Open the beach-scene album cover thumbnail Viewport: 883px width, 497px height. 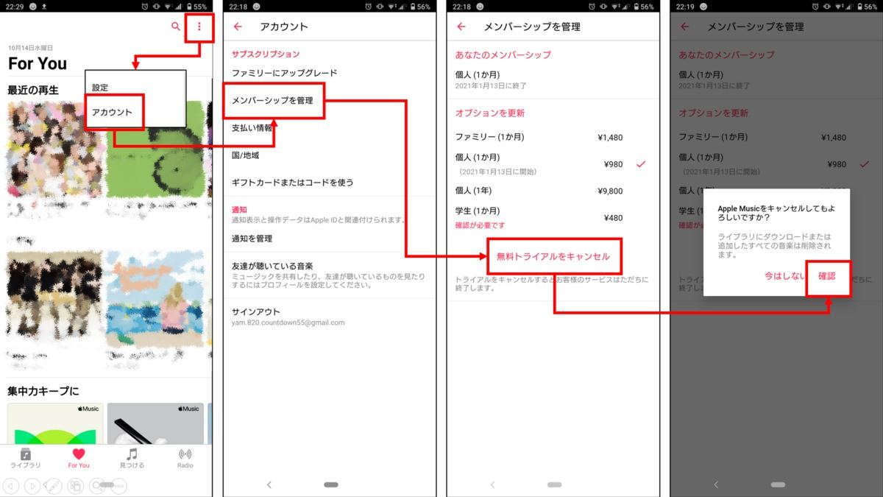tap(156, 299)
